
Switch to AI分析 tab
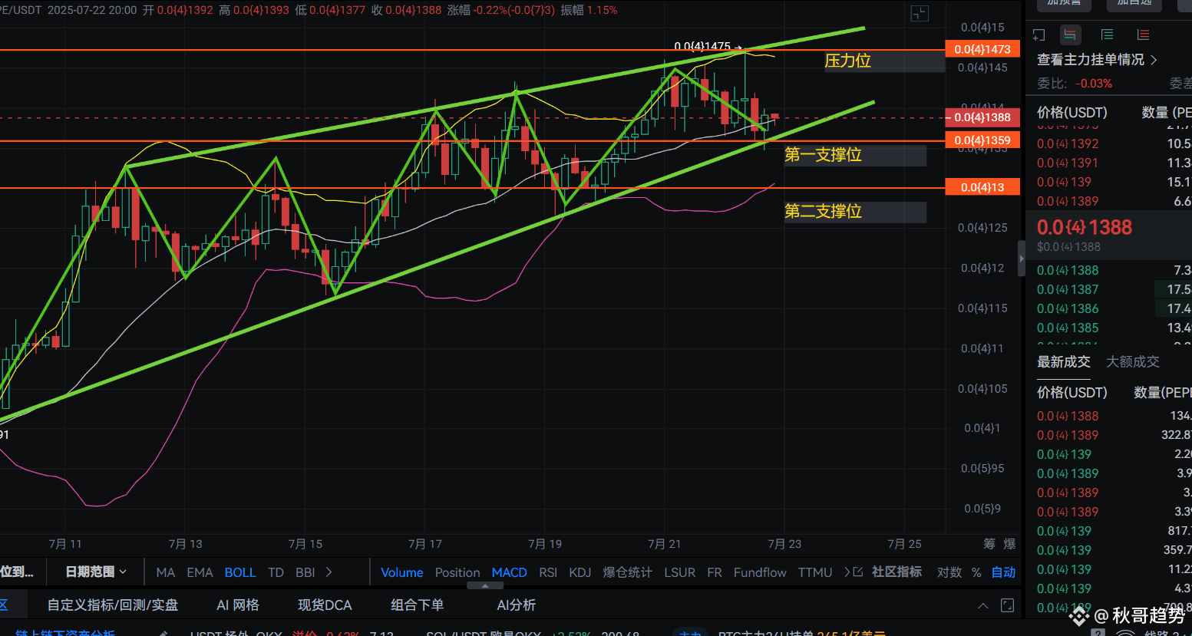pyautogui.click(x=516, y=605)
